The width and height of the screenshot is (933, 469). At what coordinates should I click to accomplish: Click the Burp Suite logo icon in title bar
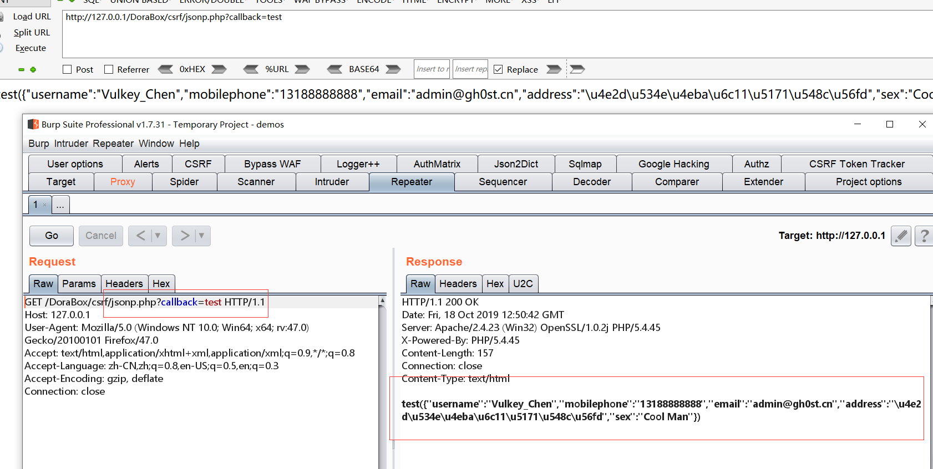[33, 124]
